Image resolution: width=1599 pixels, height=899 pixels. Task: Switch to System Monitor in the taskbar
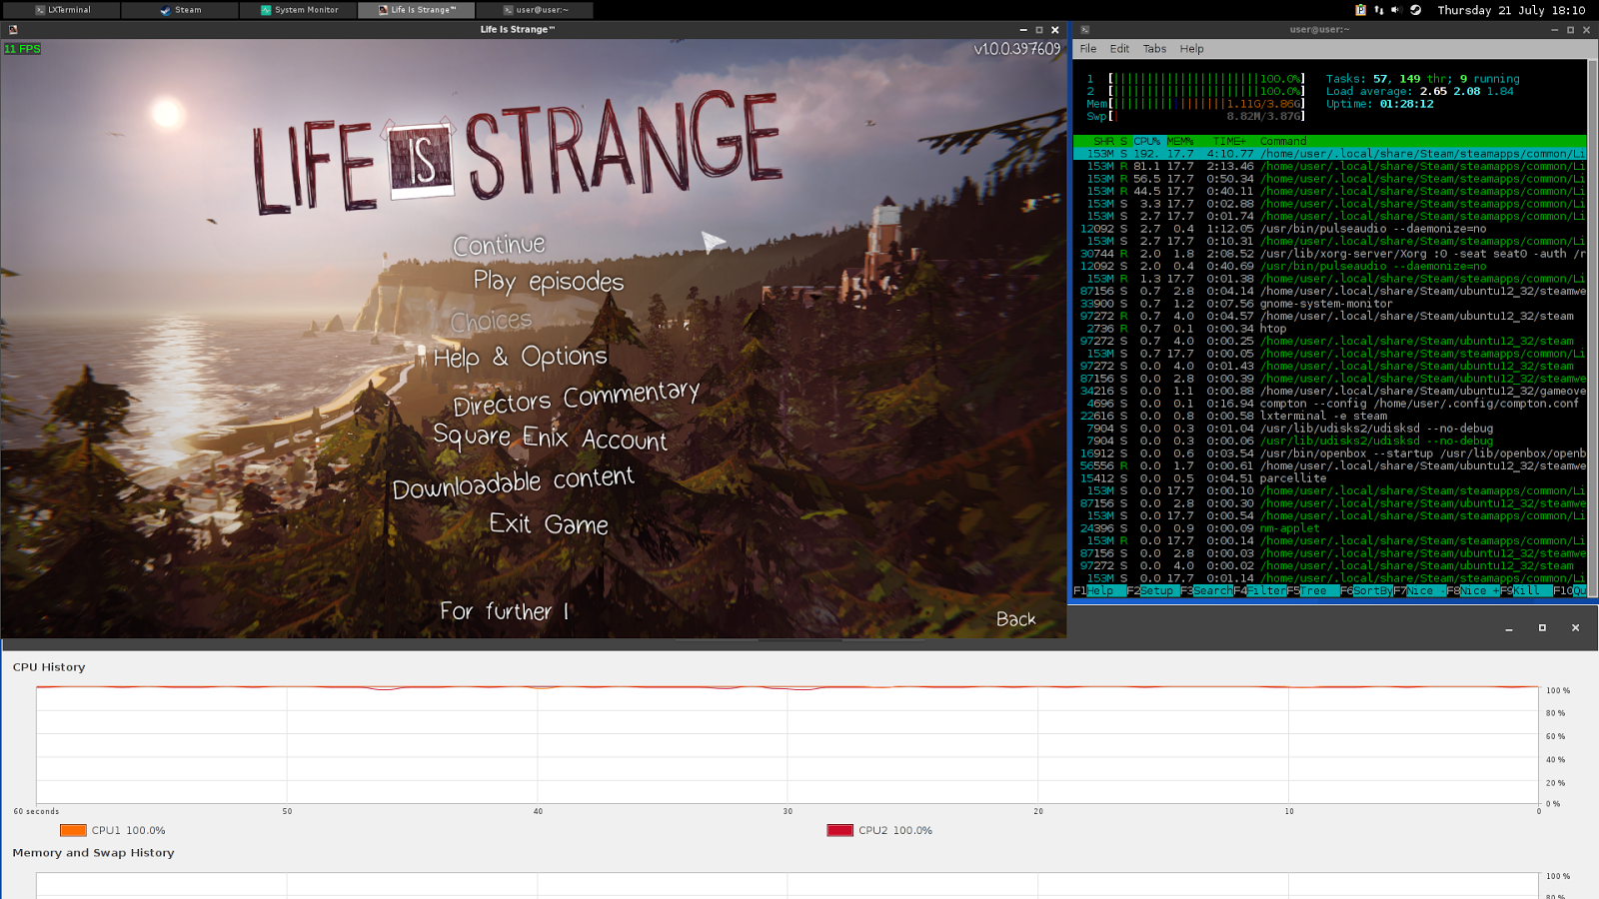point(298,10)
